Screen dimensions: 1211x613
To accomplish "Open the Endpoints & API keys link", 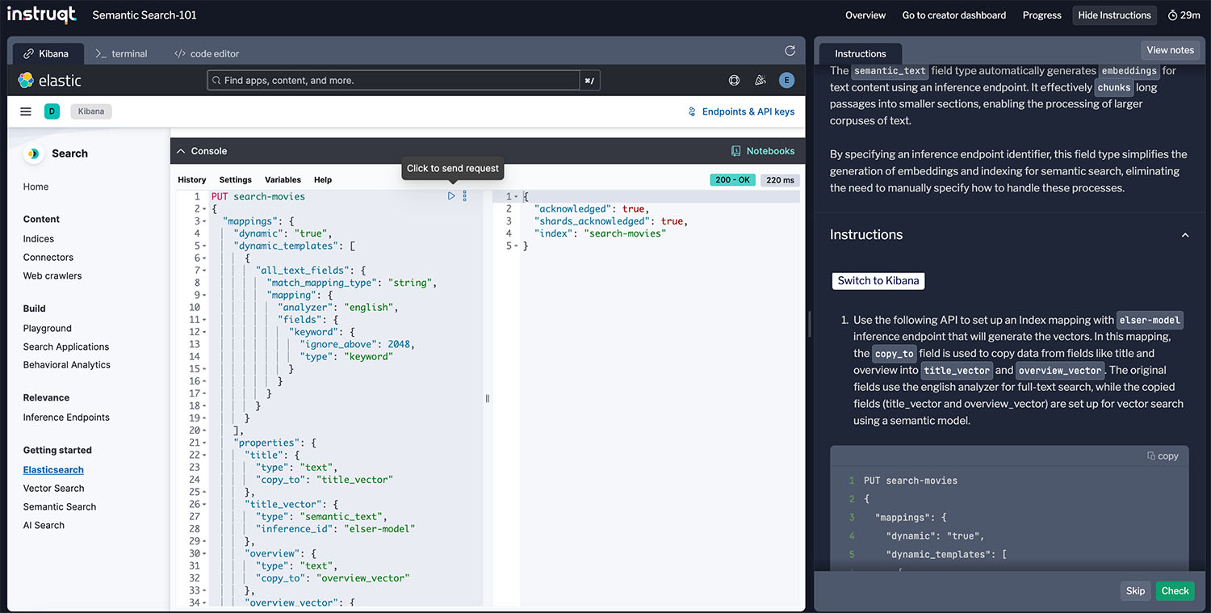I will (748, 111).
